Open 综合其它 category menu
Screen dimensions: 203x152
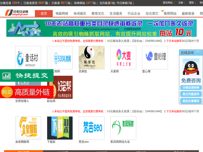(152, 13)
